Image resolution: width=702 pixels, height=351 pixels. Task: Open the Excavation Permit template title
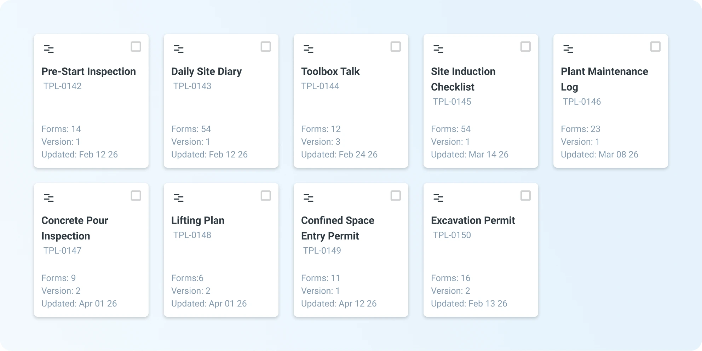click(473, 220)
